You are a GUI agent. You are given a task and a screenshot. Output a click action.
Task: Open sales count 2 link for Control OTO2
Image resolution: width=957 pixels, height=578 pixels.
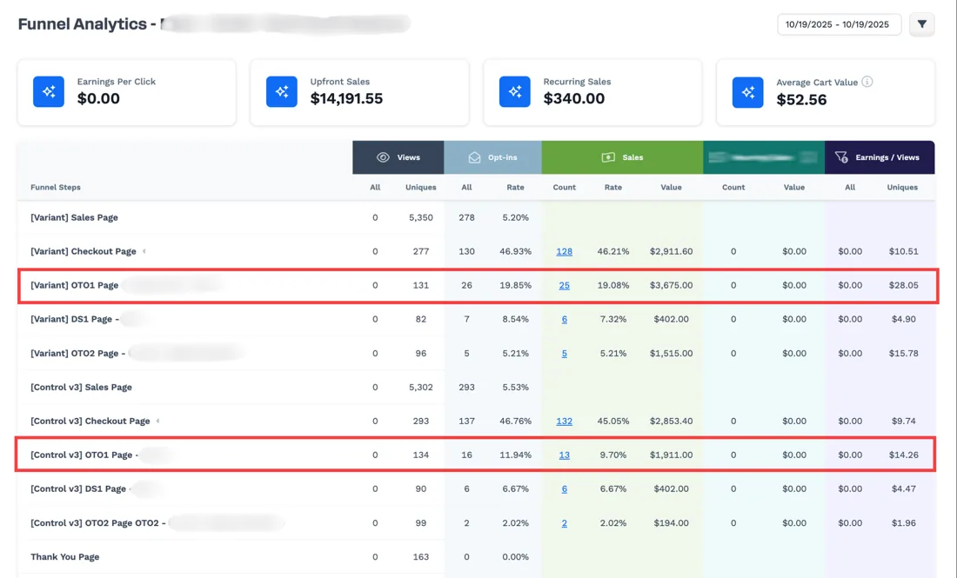tap(564, 523)
